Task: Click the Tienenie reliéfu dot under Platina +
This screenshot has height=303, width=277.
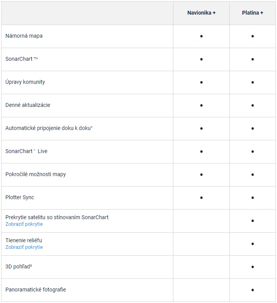Action: coord(252,244)
